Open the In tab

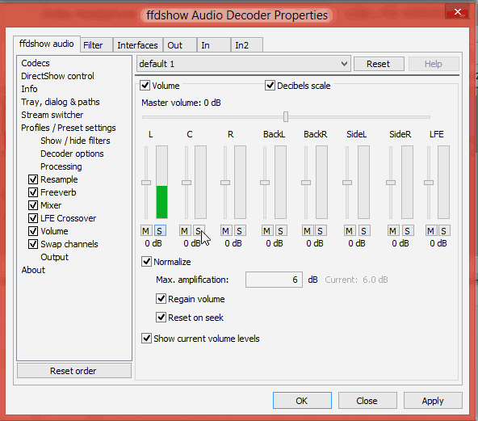pos(214,45)
